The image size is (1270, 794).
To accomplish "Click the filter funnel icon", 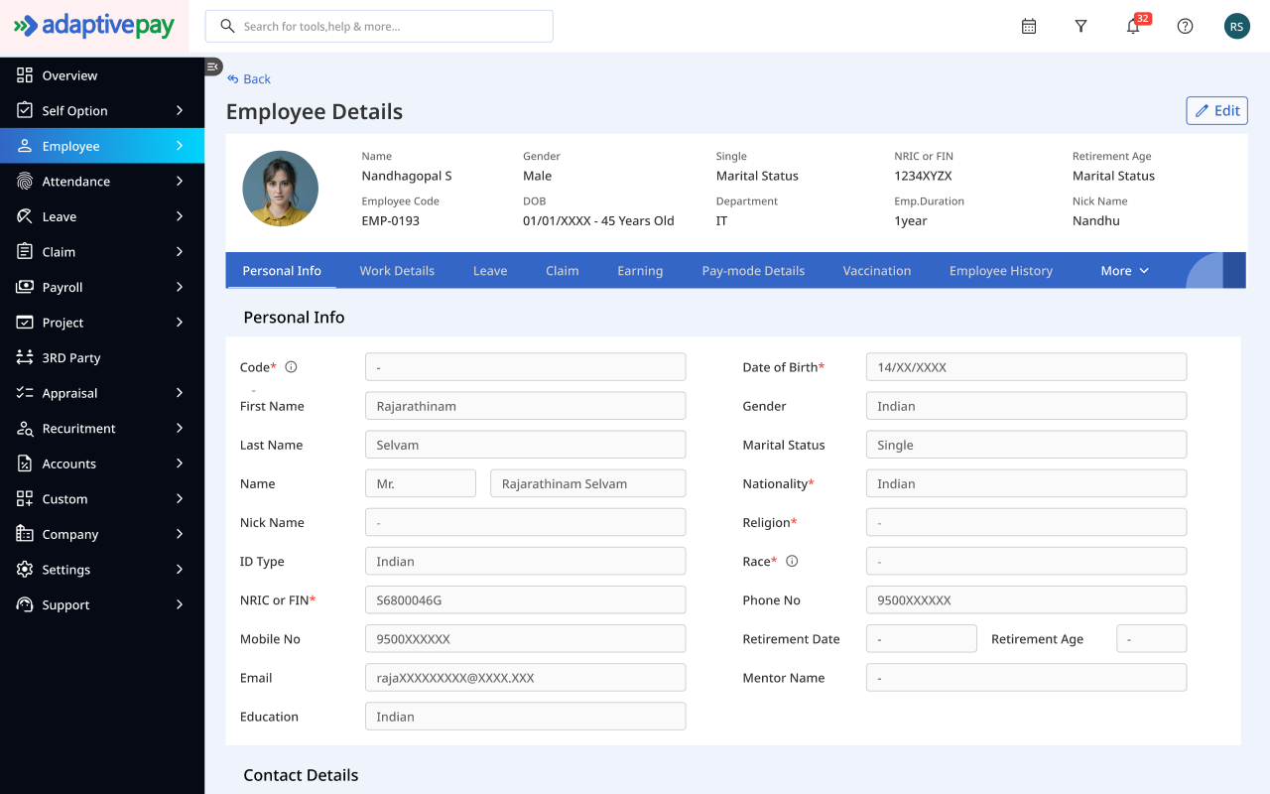I will pyautogui.click(x=1081, y=27).
